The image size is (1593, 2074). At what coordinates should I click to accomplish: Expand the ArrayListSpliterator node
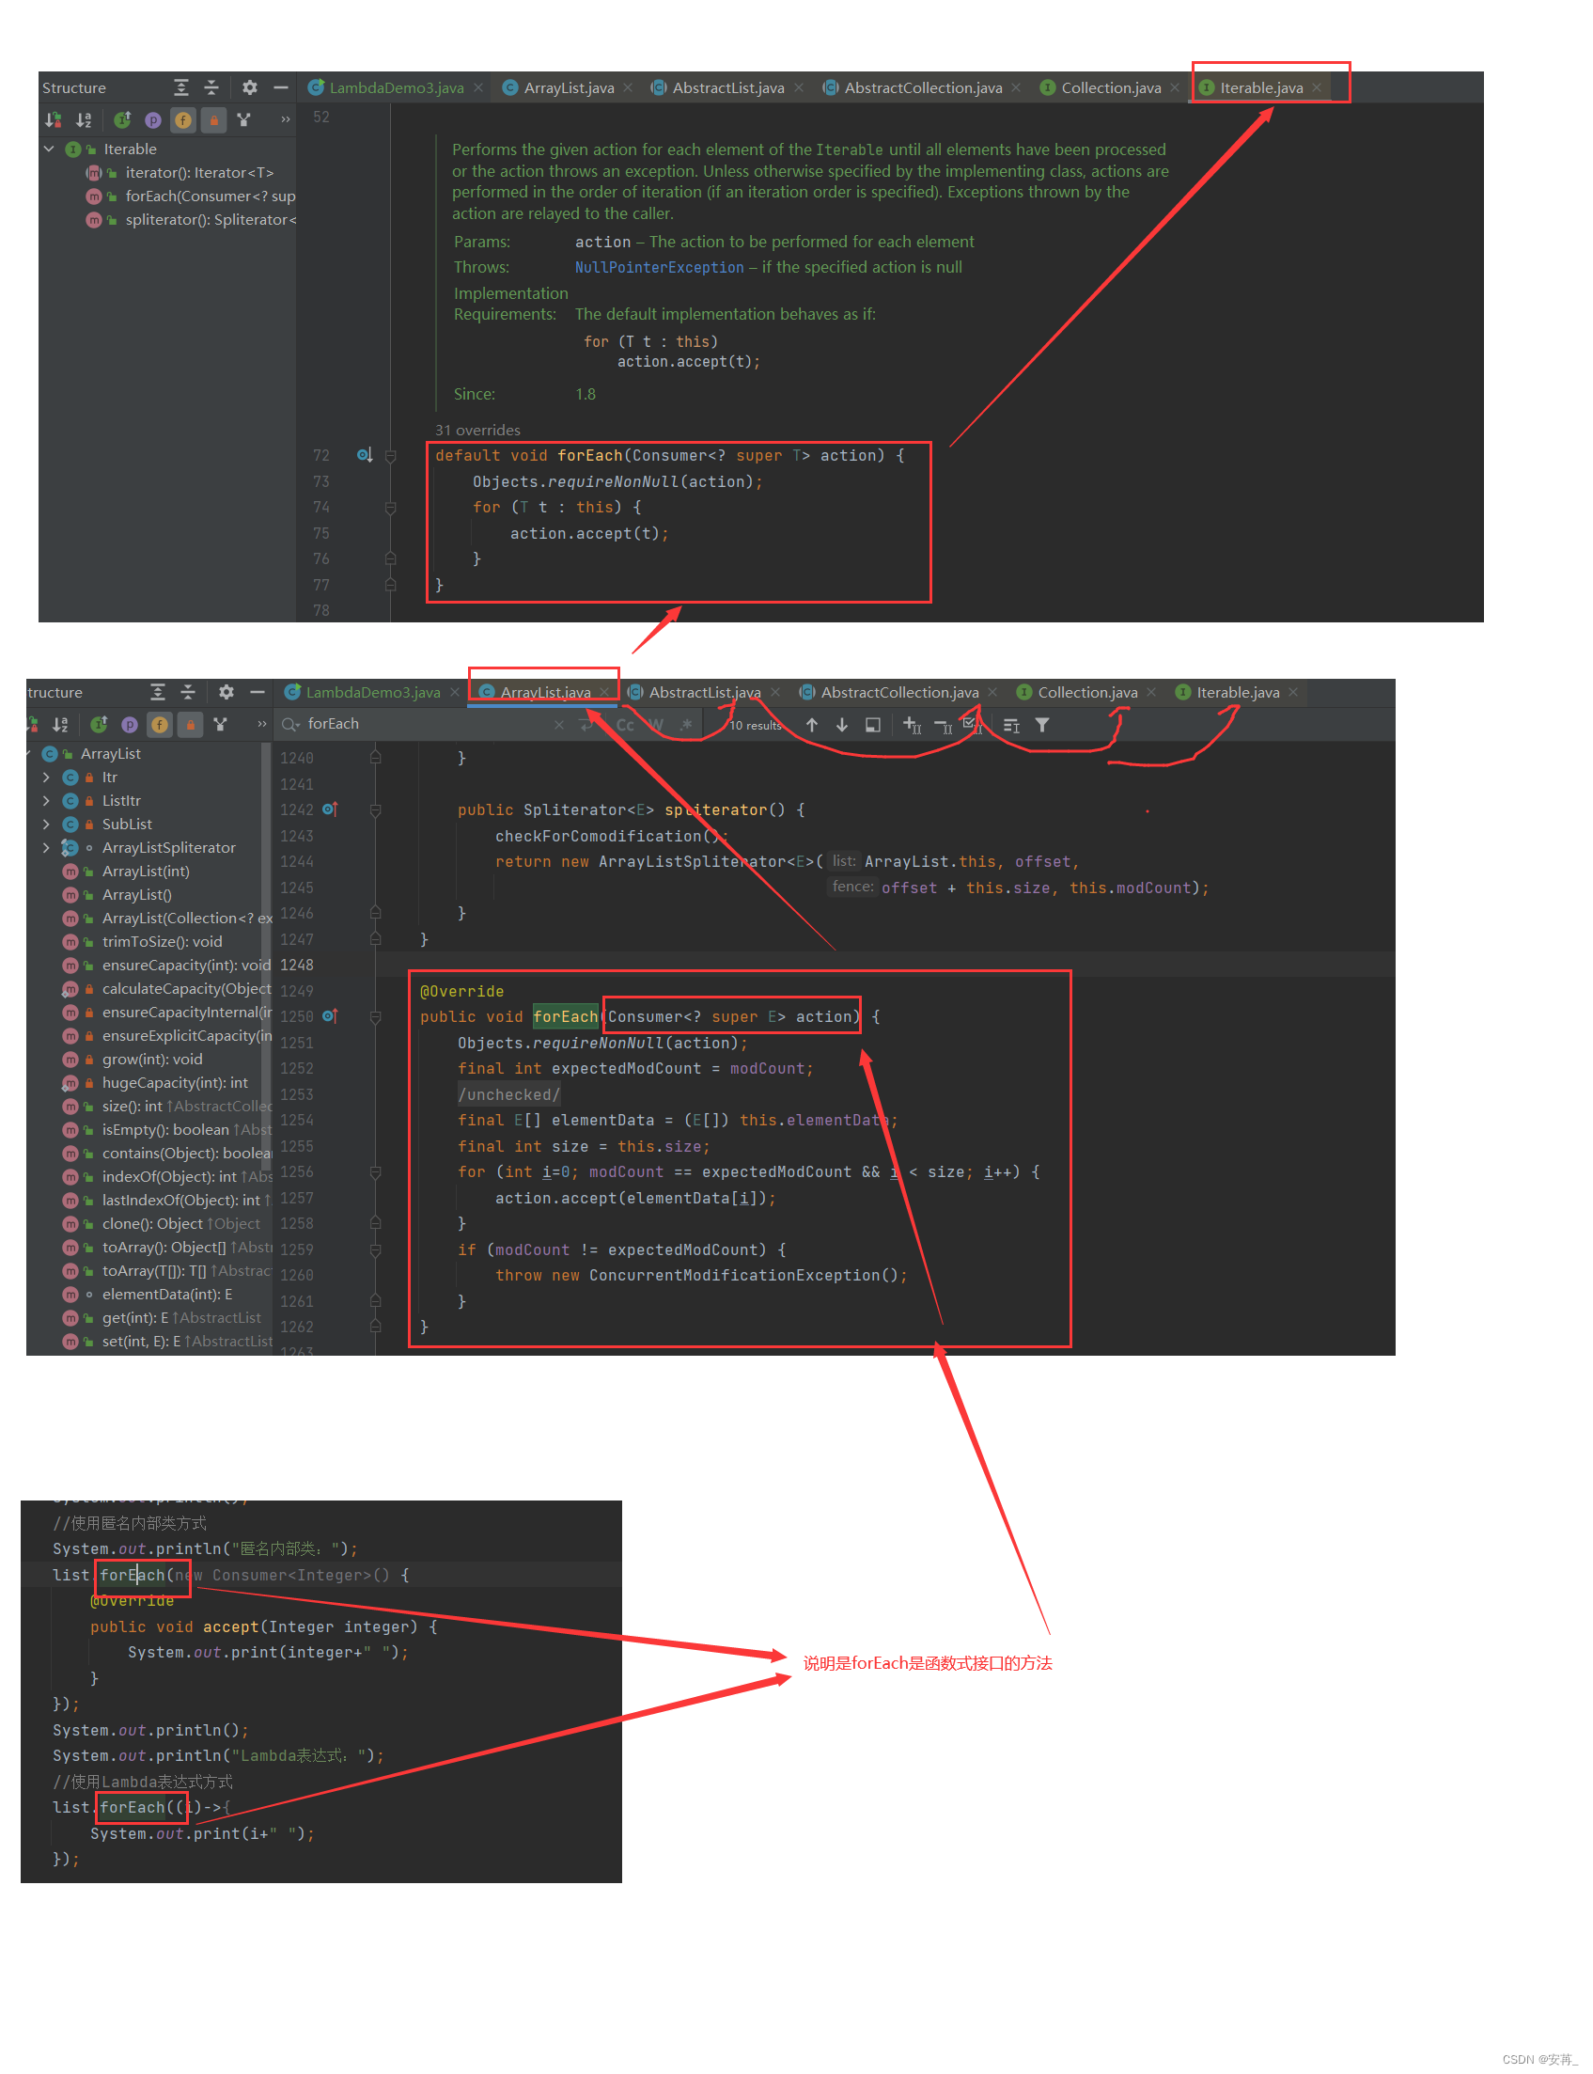click(45, 848)
